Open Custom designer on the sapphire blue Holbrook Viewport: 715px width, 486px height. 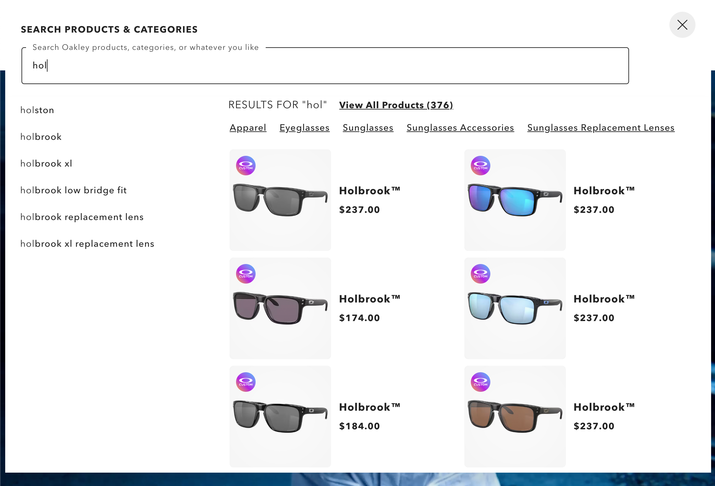click(480, 166)
